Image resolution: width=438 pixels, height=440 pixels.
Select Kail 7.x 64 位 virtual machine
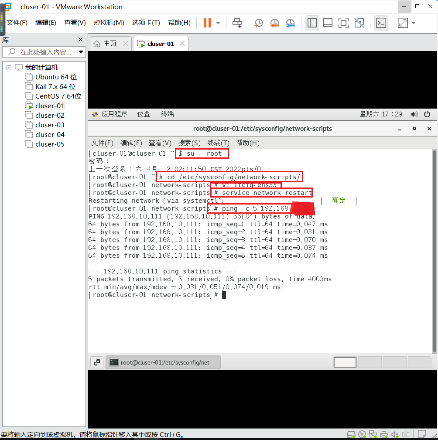[50, 86]
